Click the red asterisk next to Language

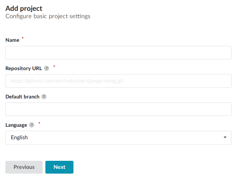39,123
